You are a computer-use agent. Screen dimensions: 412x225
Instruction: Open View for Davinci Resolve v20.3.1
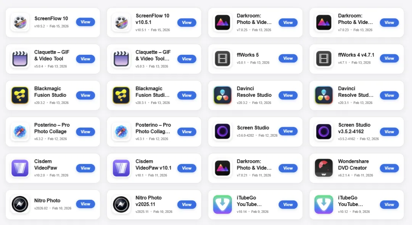pyautogui.click(x=389, y=95)
